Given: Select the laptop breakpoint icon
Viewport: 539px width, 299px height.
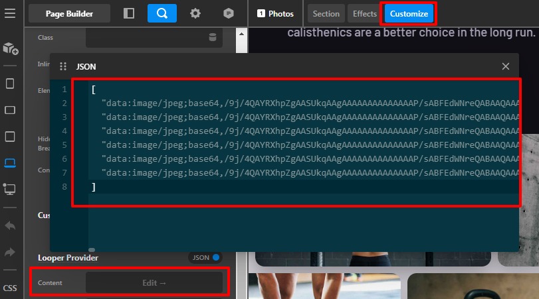Looking at the screenshot, I should [x=10, y=163].
